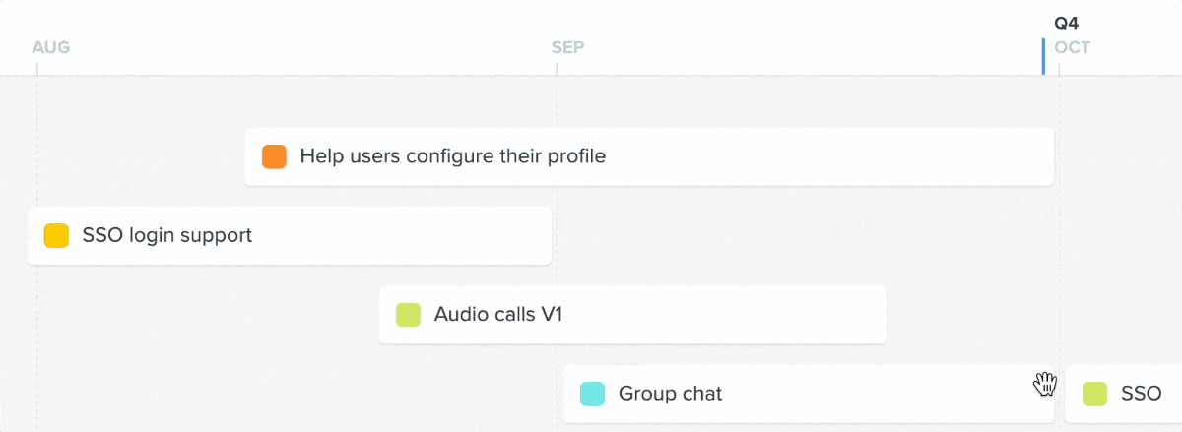Select the cyan icon on Group chat card
This screenshot has width=1182, height=432.
tap(592, 394)
